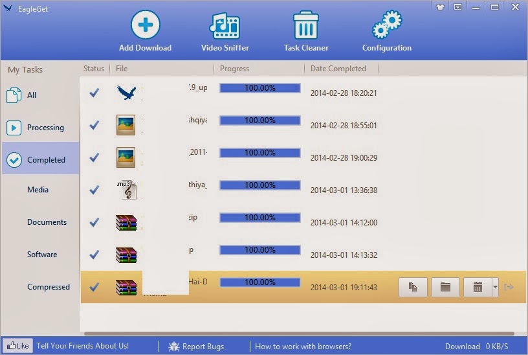Open folder button in highlighted row

[x=445, y=287]
